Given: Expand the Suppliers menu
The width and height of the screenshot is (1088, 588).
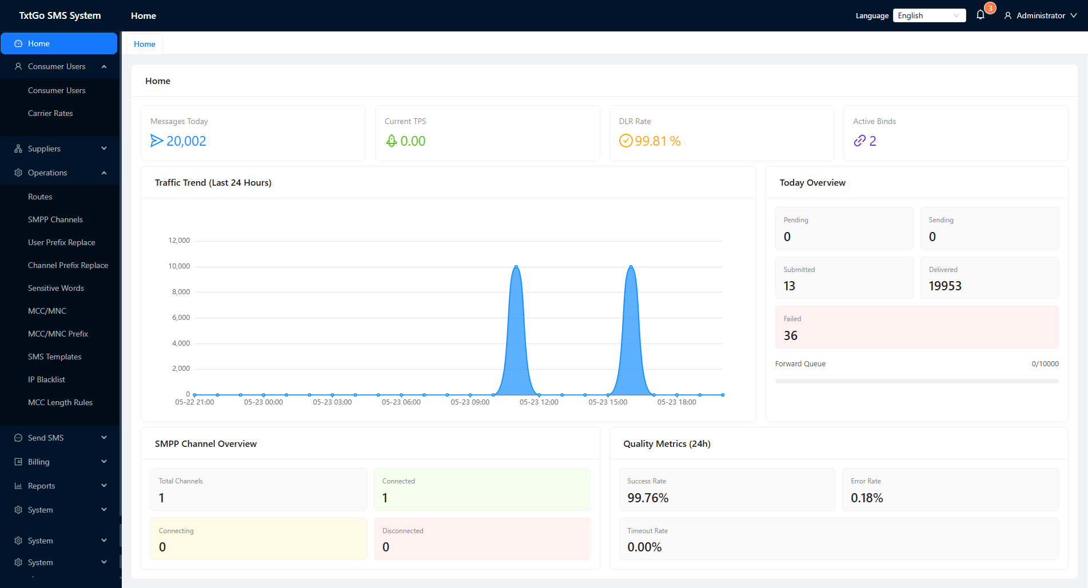Looking at the screenshot, I should pos(60,149).
